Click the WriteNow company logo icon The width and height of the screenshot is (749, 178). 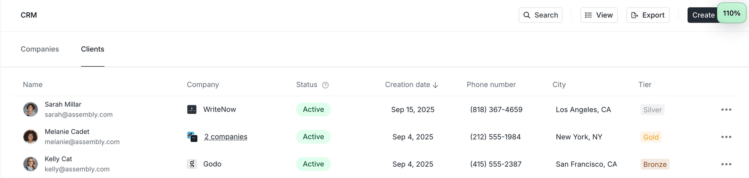coord(192,109)
